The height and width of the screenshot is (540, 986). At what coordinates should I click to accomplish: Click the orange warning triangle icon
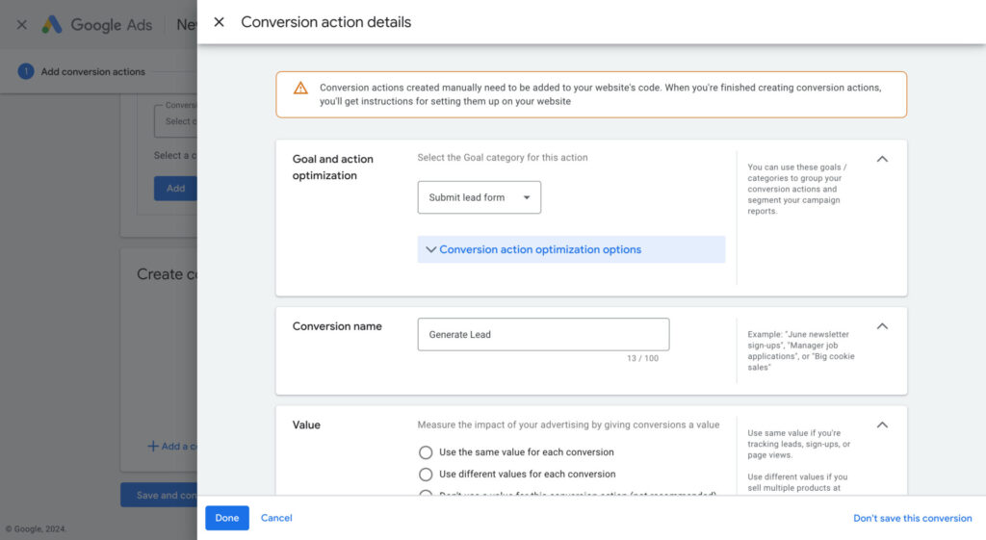coord(300,88)
